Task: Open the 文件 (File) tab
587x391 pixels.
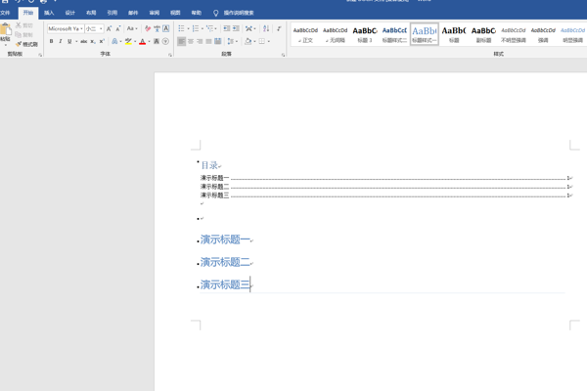Action: click(x=5, y=13)
